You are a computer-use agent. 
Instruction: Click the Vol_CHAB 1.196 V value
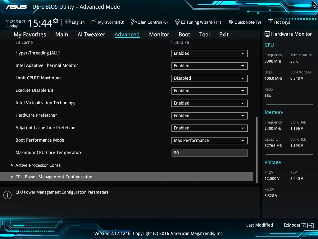click(297, 129)
